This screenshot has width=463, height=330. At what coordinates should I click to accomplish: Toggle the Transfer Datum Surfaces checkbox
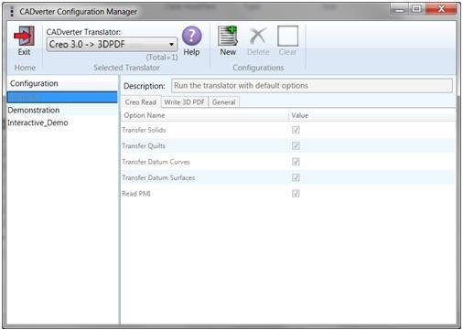pos(296,177)
